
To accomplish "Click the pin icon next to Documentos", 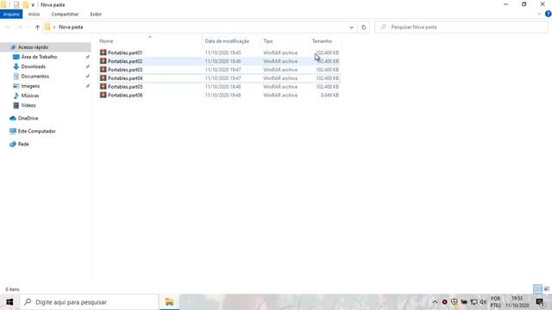I will coord(88,77).
